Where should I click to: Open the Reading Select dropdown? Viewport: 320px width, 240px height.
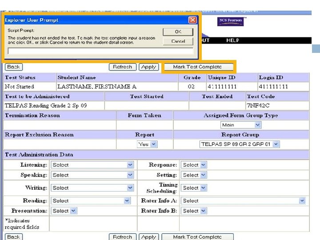point(91,201)
